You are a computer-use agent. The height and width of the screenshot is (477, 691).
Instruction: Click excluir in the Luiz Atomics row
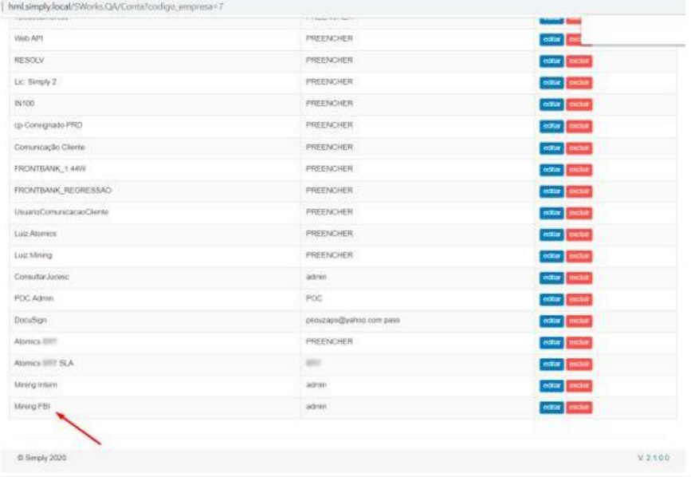tap(579, 235)
